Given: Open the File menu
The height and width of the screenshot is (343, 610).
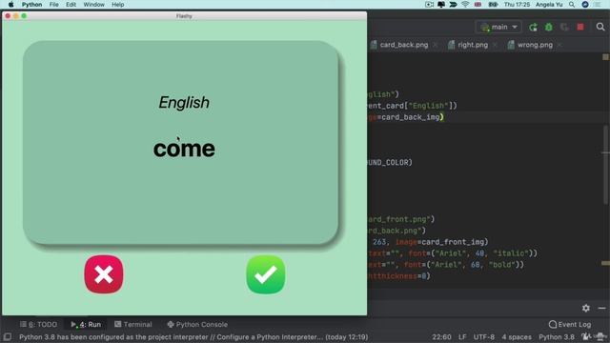Looking at the screenshot, I should 54,5.
